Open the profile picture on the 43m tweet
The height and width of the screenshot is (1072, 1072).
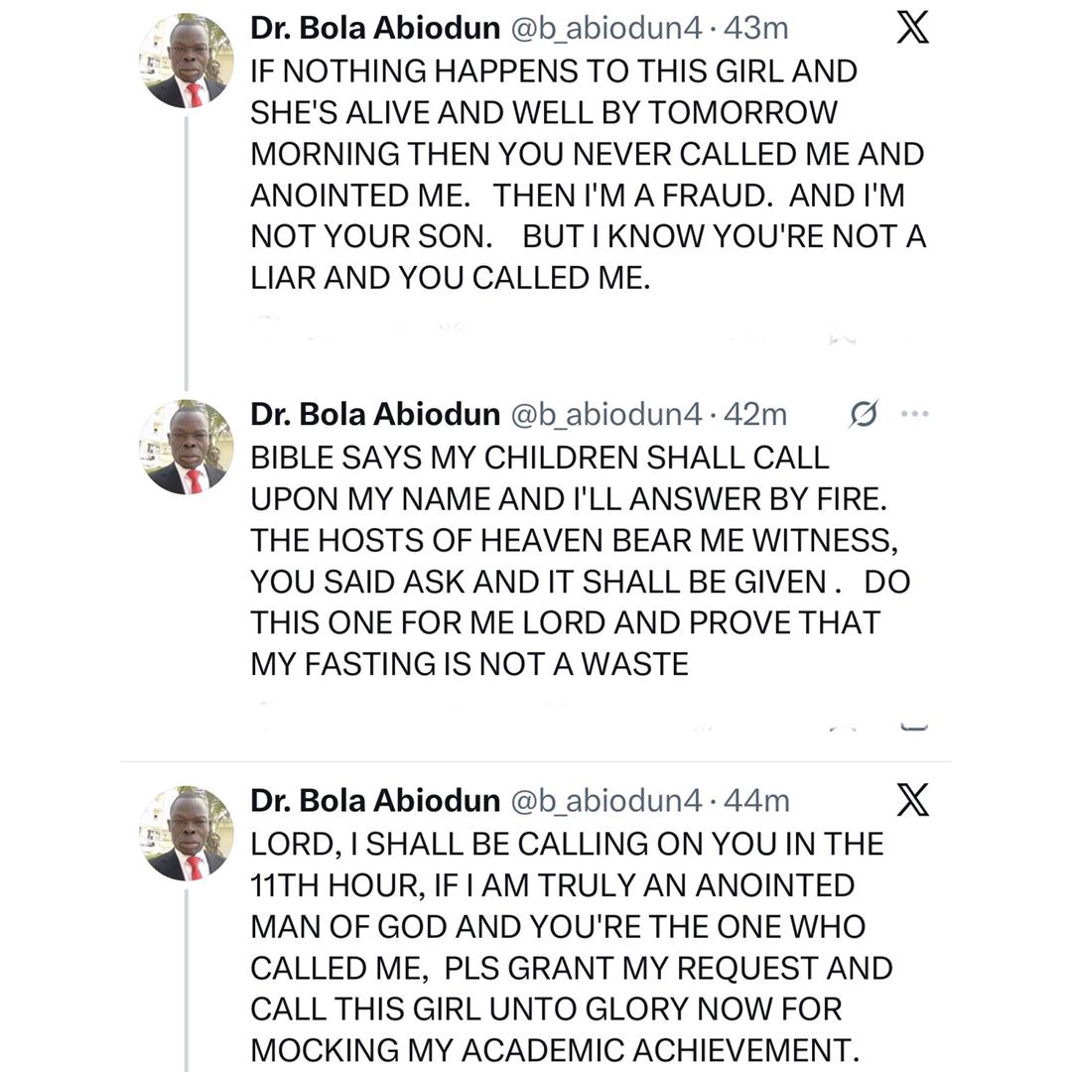coord(185,62)
